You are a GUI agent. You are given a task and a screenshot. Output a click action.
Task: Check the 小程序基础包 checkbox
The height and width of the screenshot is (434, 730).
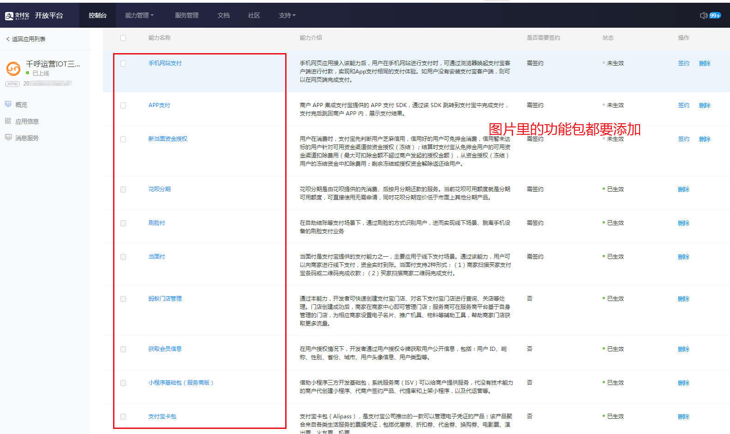[x=123, y=383]
